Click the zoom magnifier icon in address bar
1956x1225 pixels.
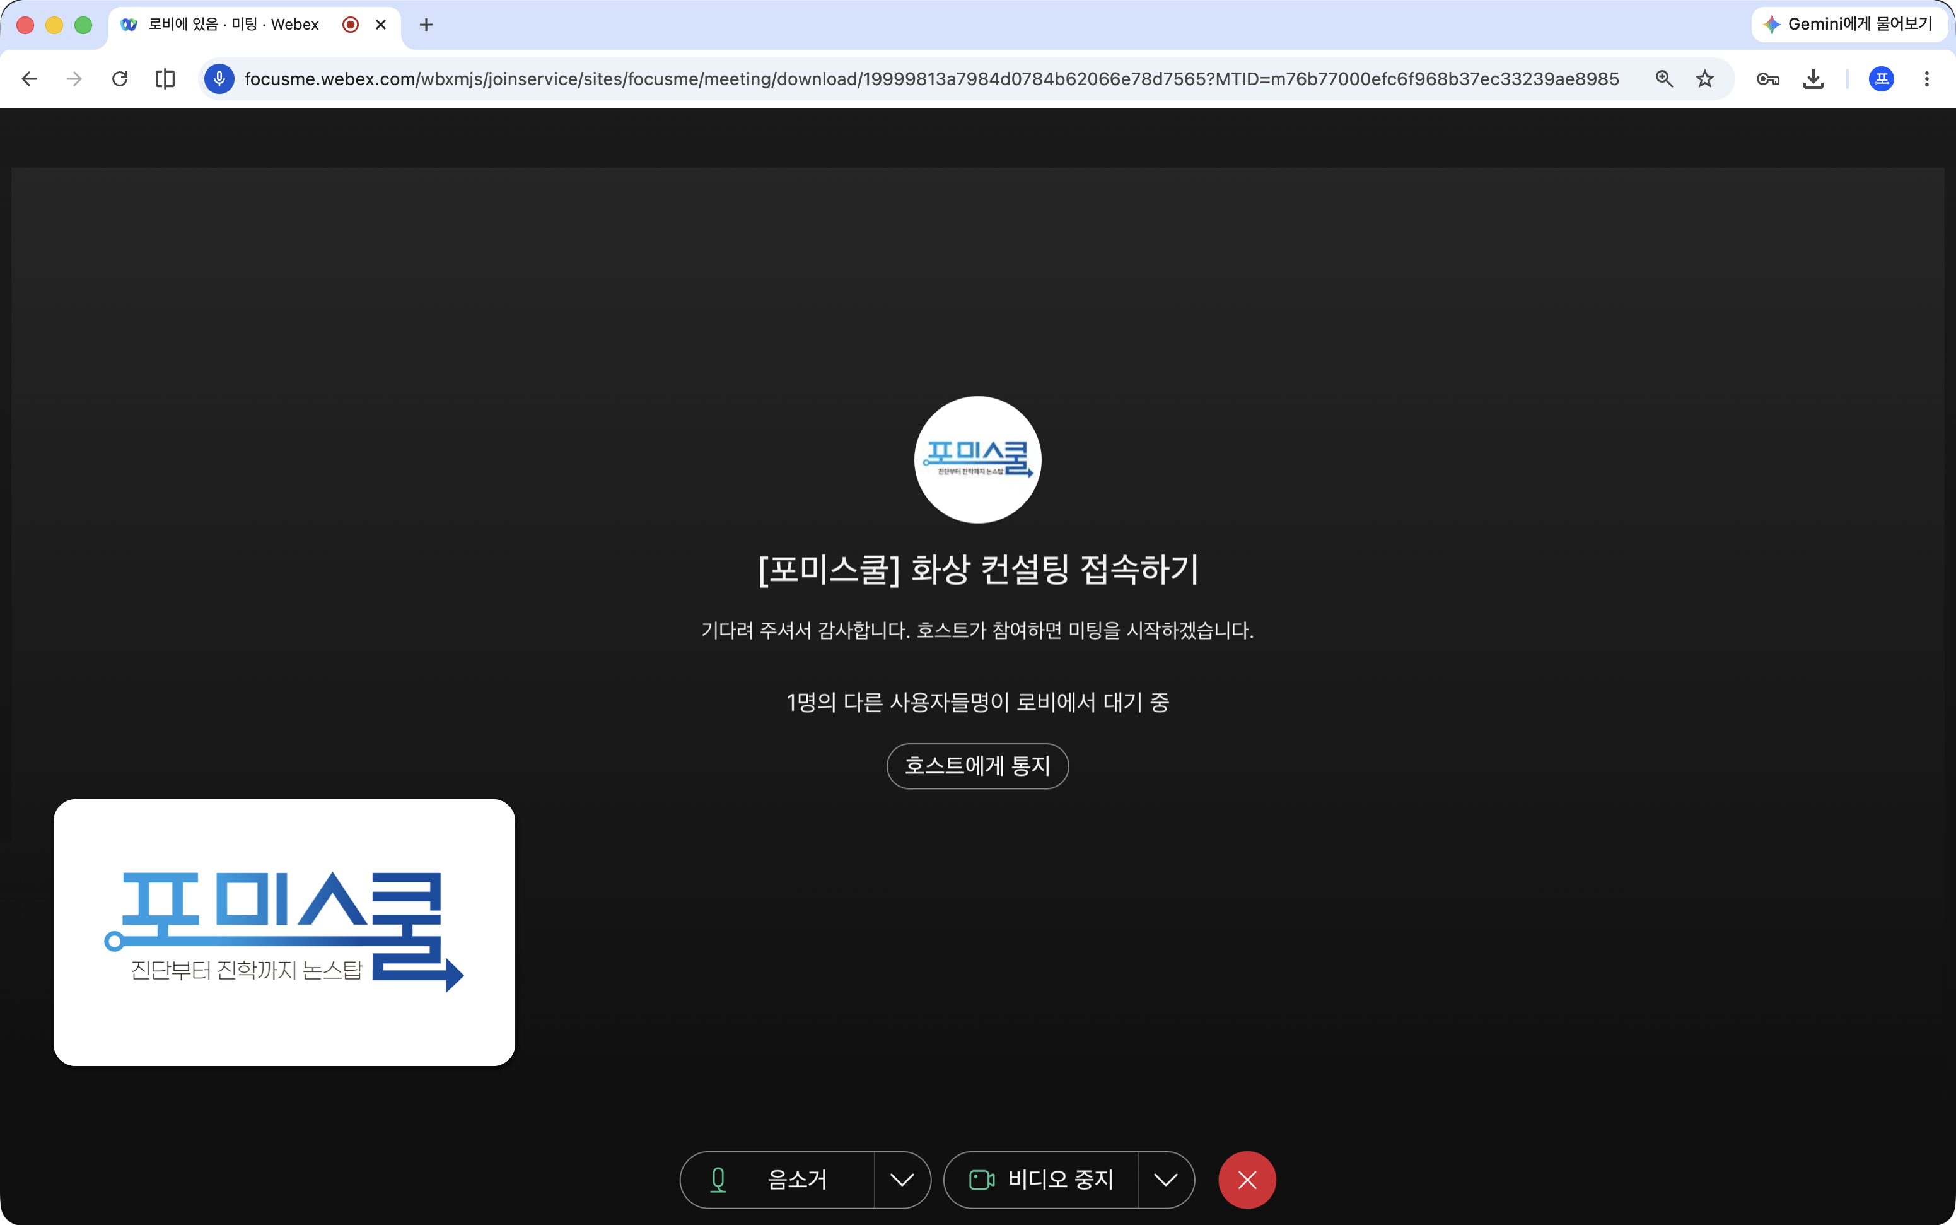click(x=1663, y=79)
